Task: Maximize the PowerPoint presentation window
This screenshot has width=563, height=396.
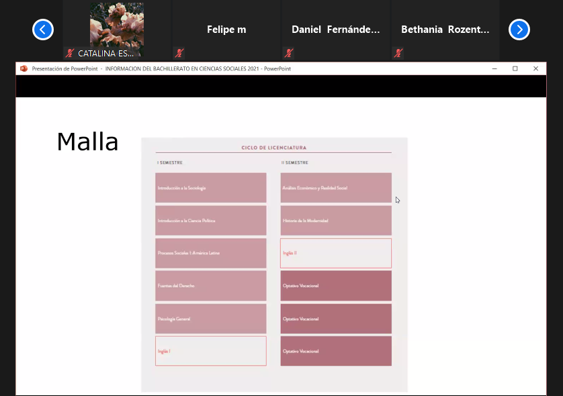Action: pos(515,68)
